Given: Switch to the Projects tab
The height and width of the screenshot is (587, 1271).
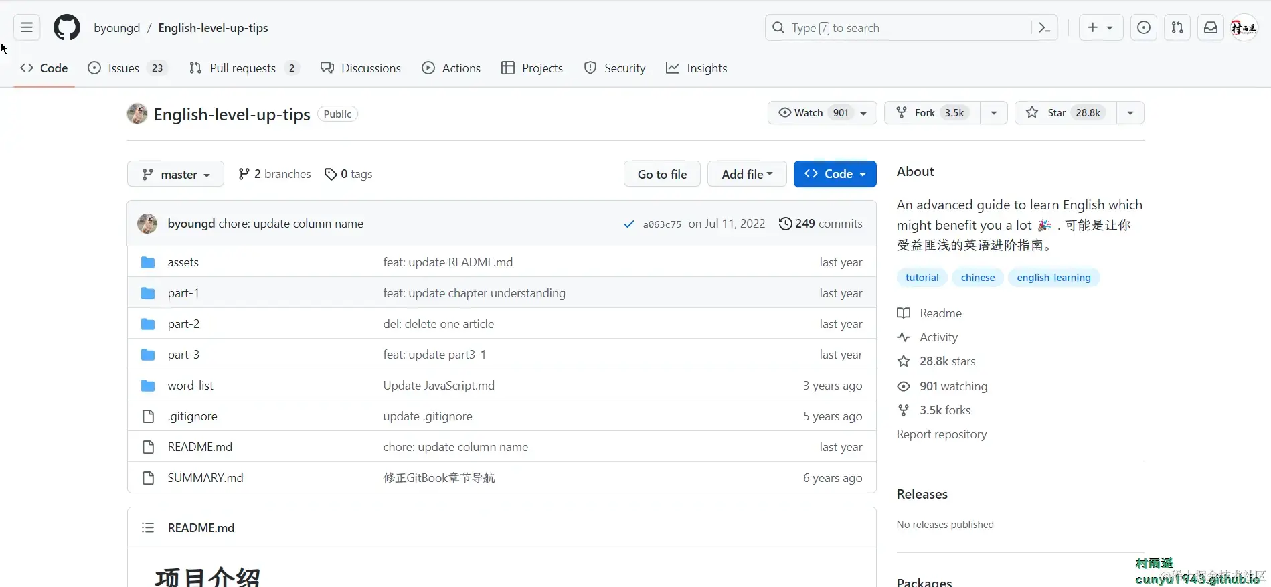Looking at the screenshot, I should [532, 68].
